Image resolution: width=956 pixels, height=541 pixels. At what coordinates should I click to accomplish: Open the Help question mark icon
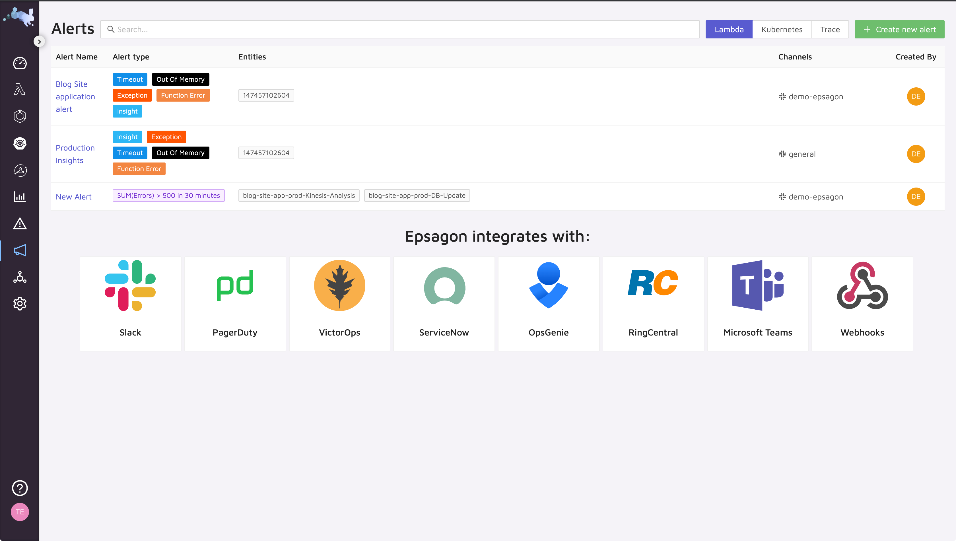point(20,488)
